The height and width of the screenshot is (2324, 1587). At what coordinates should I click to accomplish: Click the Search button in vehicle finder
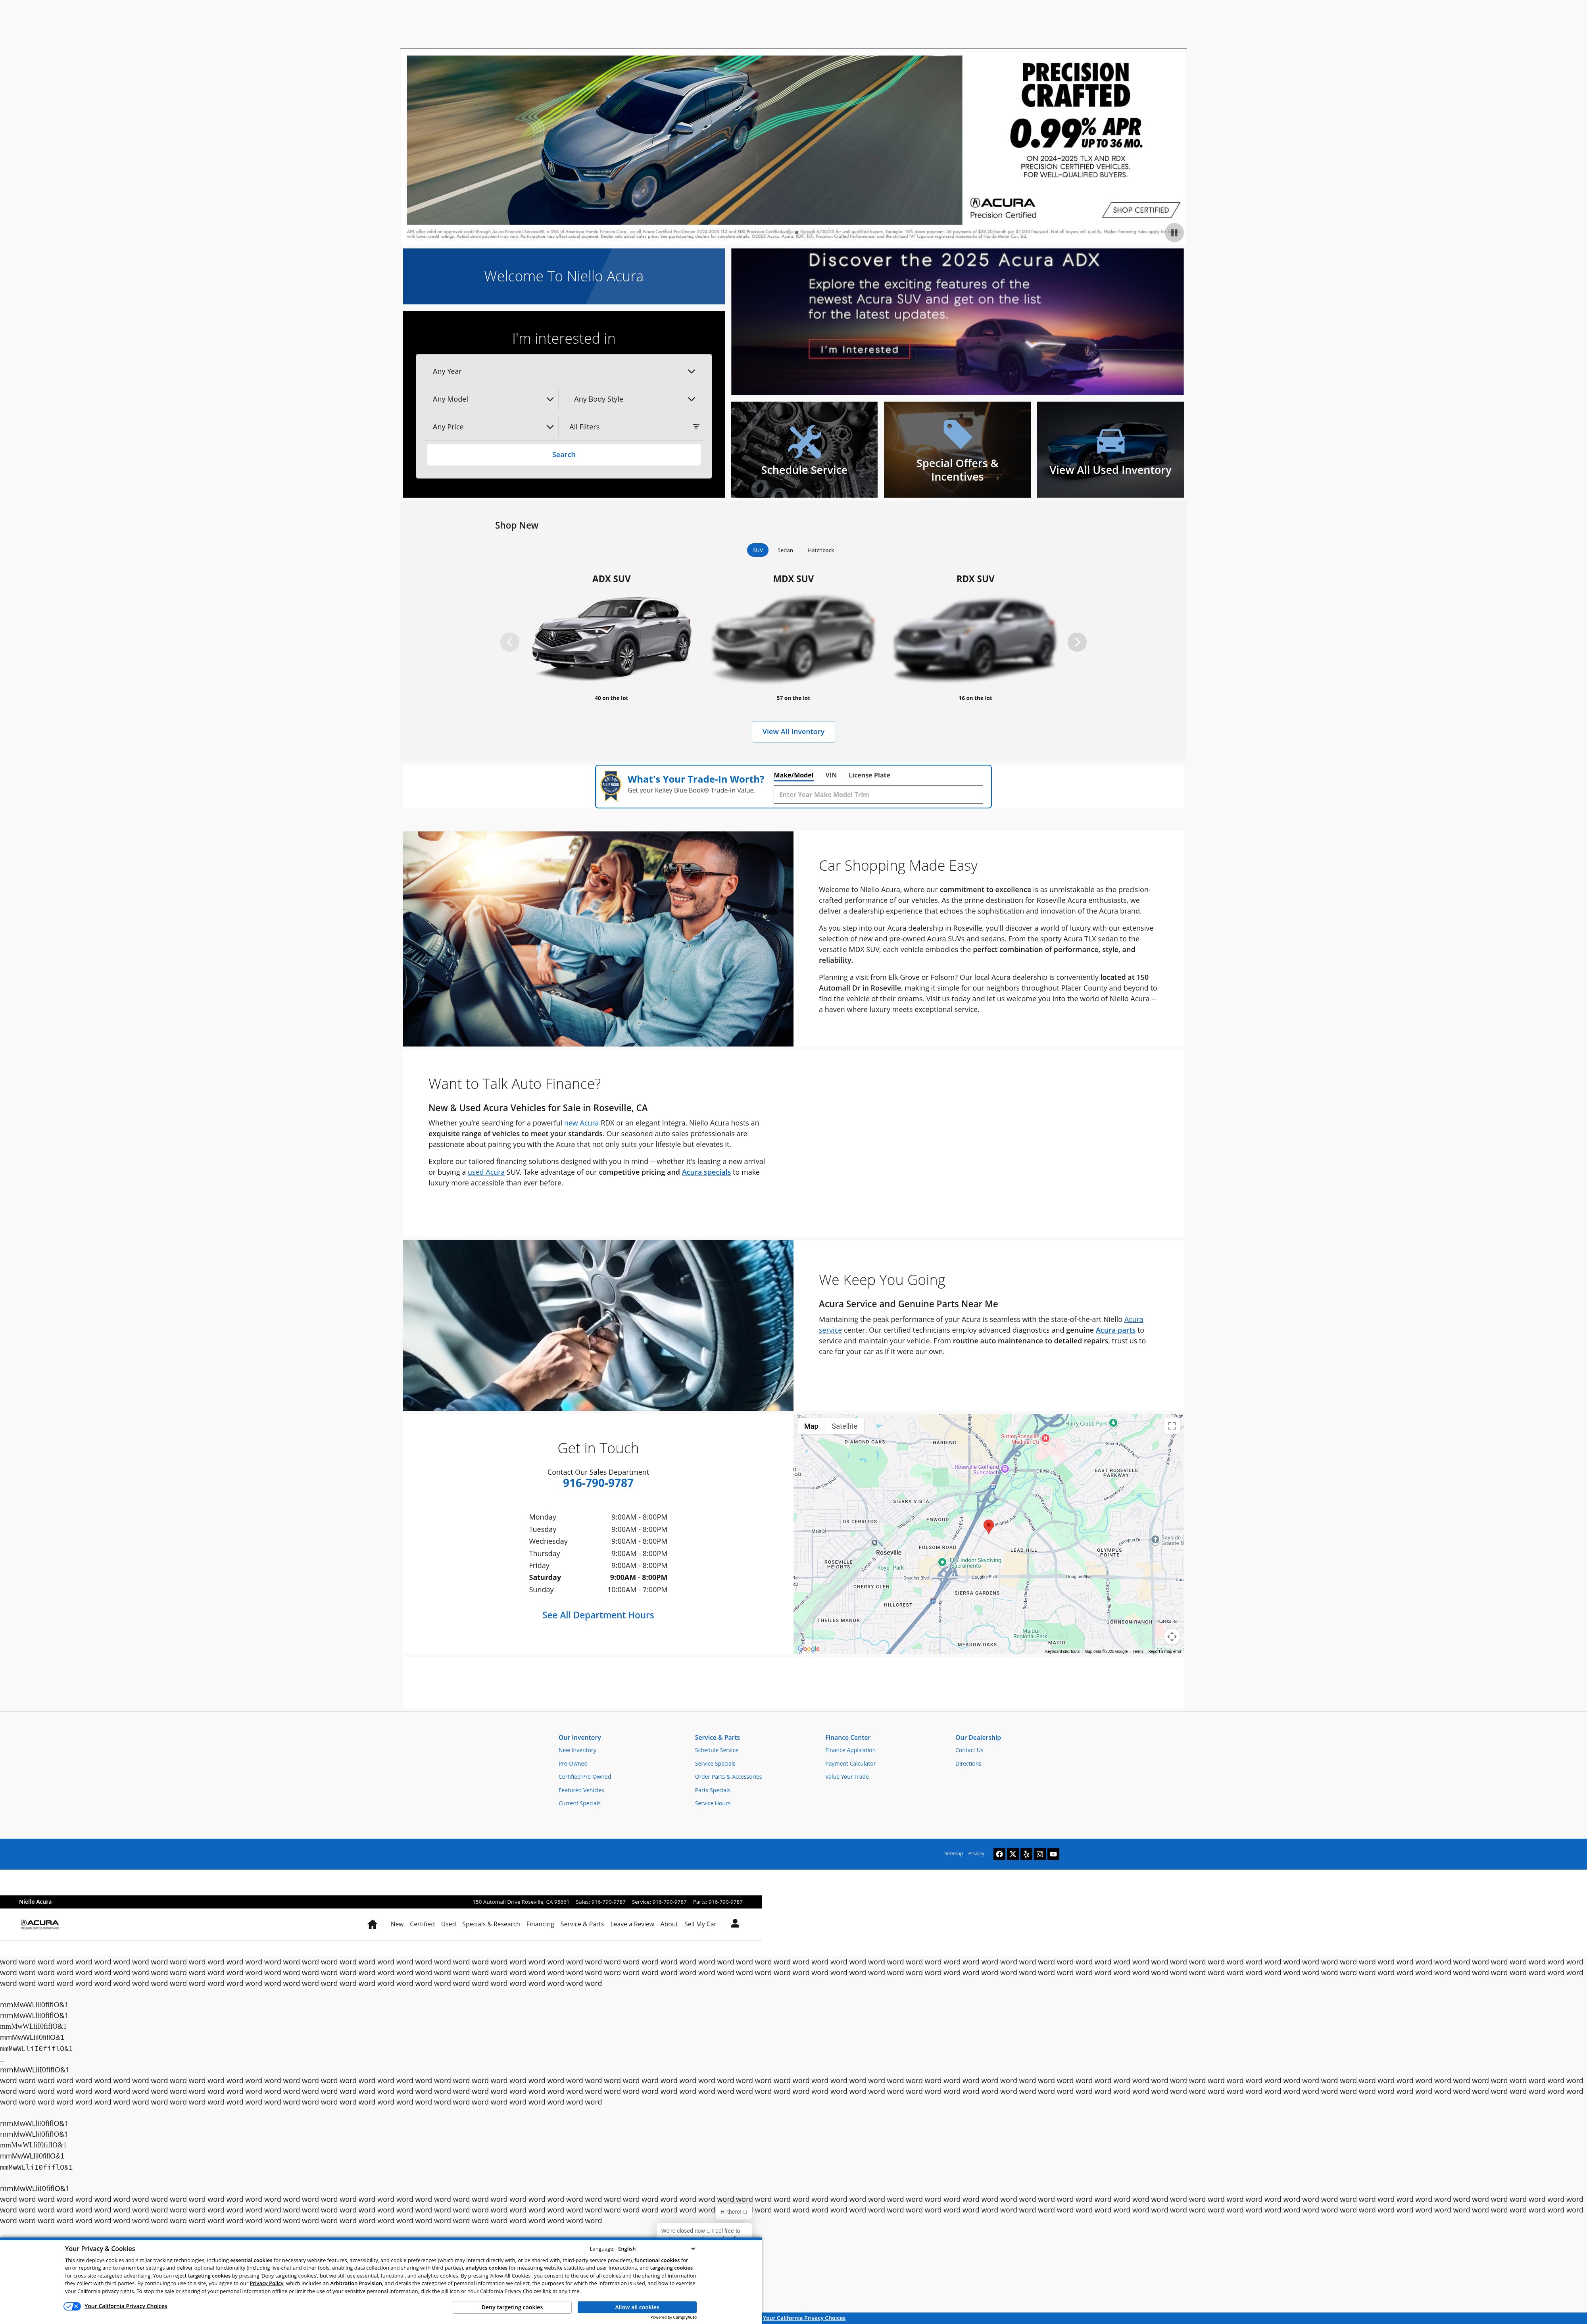pos(564,455)
